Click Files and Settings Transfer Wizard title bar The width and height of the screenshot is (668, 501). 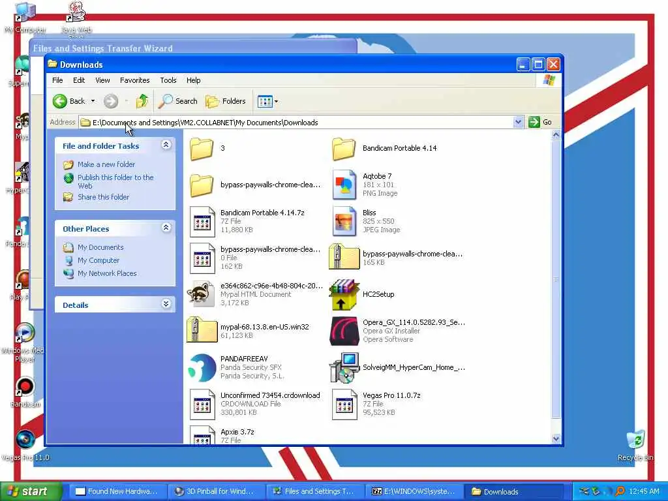(x=192, y=48)
